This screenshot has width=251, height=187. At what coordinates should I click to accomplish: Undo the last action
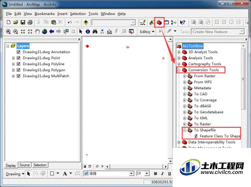tap(70, 22)
